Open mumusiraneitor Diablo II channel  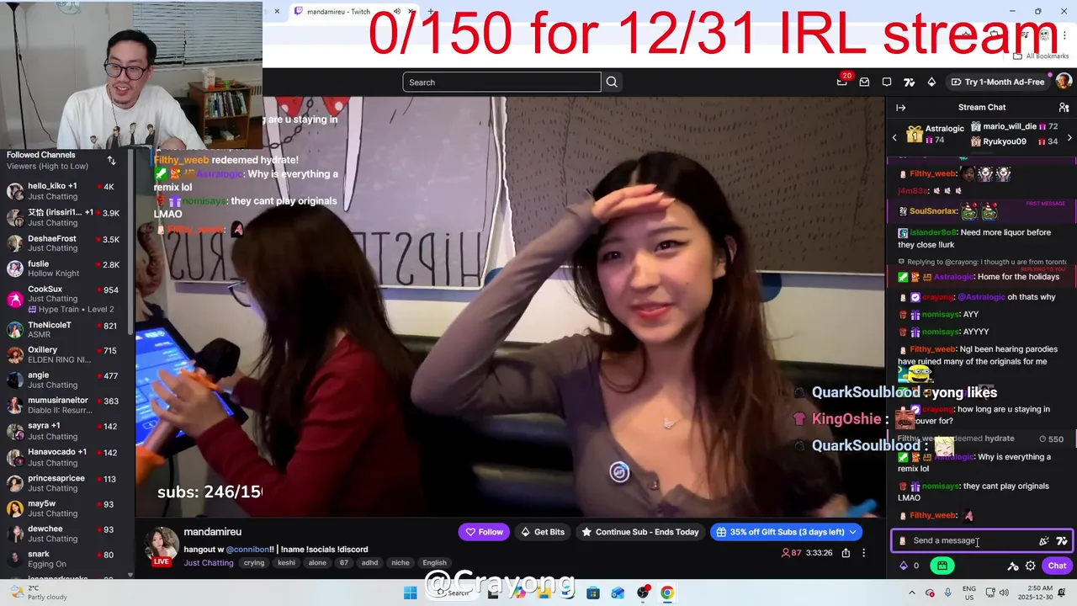tap(67, 406)
